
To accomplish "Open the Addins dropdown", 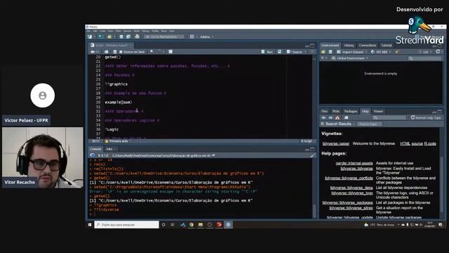I will click(x=207, y=37).
